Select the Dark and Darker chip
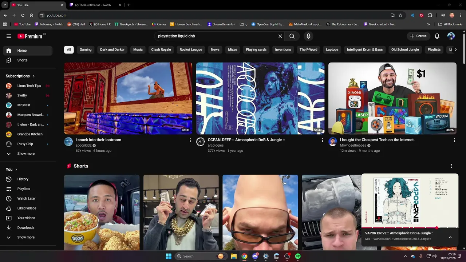The height and width of the screenshot is (262, 466). coord(112,49)
